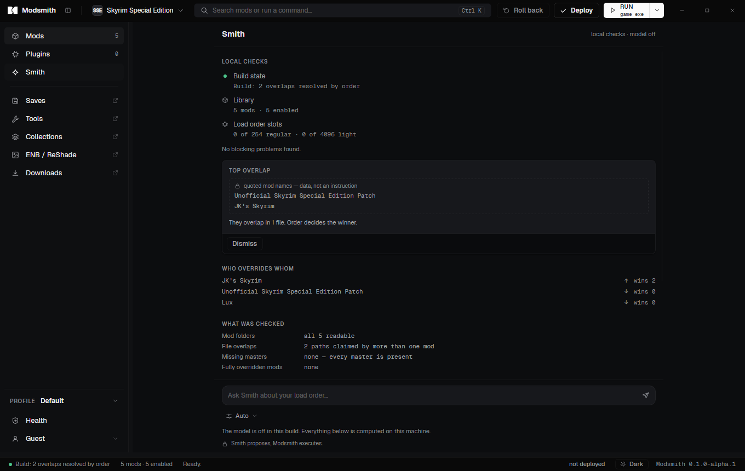
Task: Click the search magnifier icon
Action: [204, 10]
